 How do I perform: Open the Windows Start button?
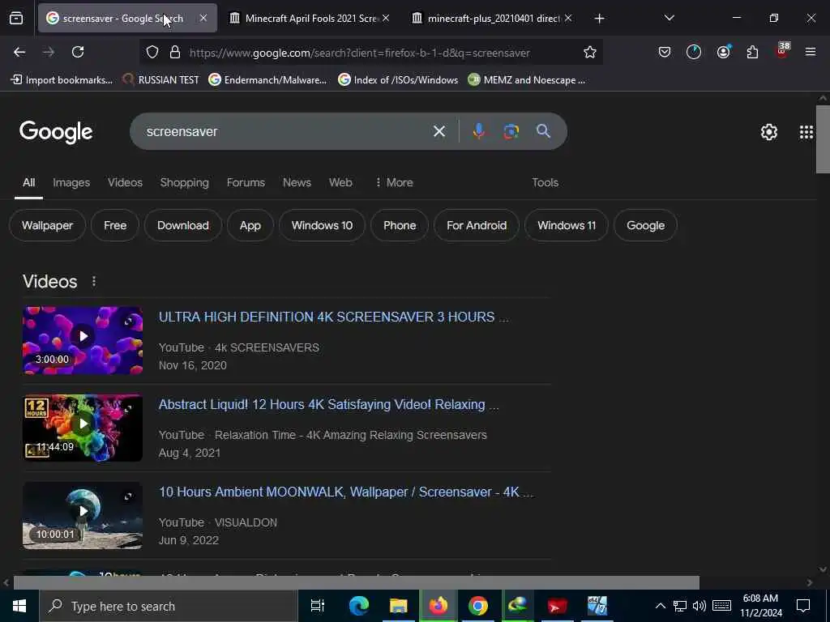tap(19, 606)
